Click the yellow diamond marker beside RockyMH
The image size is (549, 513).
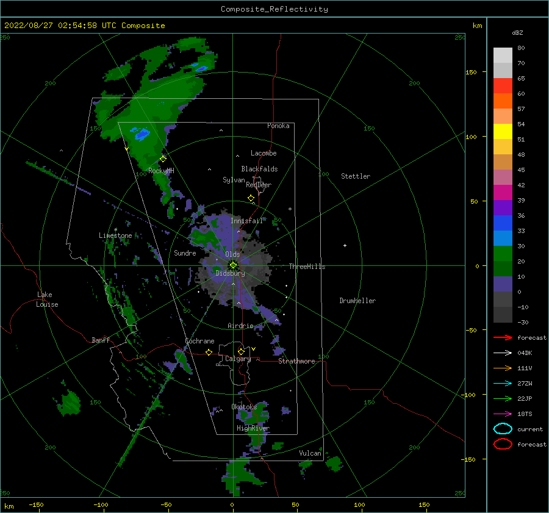(x=163, y=159)
